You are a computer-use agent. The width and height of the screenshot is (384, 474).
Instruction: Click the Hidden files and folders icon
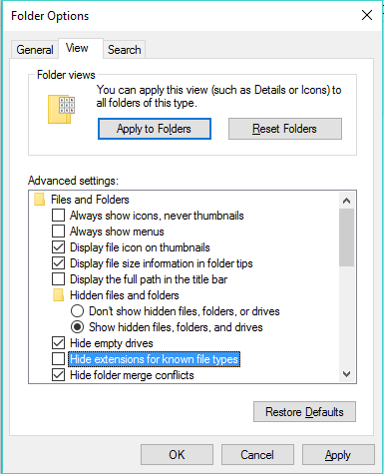tap(59, 295)
